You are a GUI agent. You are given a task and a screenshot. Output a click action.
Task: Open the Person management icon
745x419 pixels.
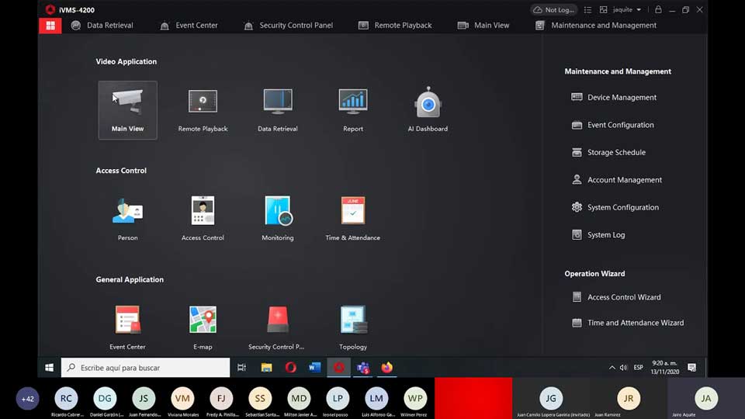coord(127,211)
